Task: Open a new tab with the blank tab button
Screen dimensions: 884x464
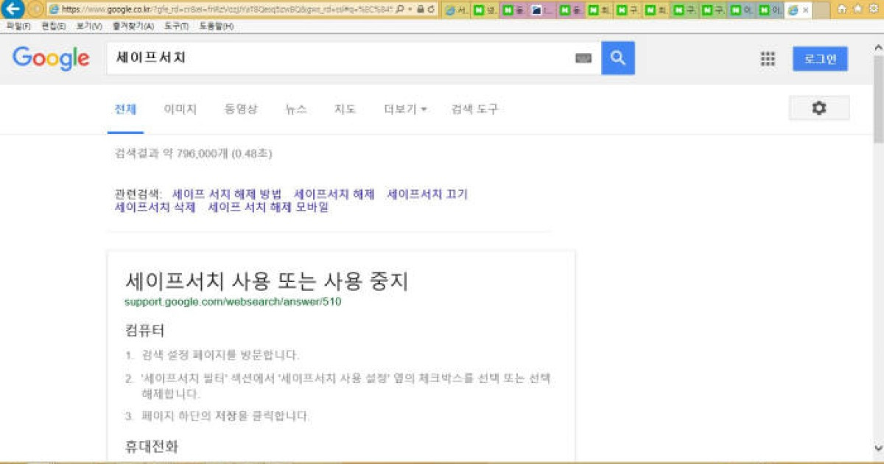Action: tap(821, 10)
